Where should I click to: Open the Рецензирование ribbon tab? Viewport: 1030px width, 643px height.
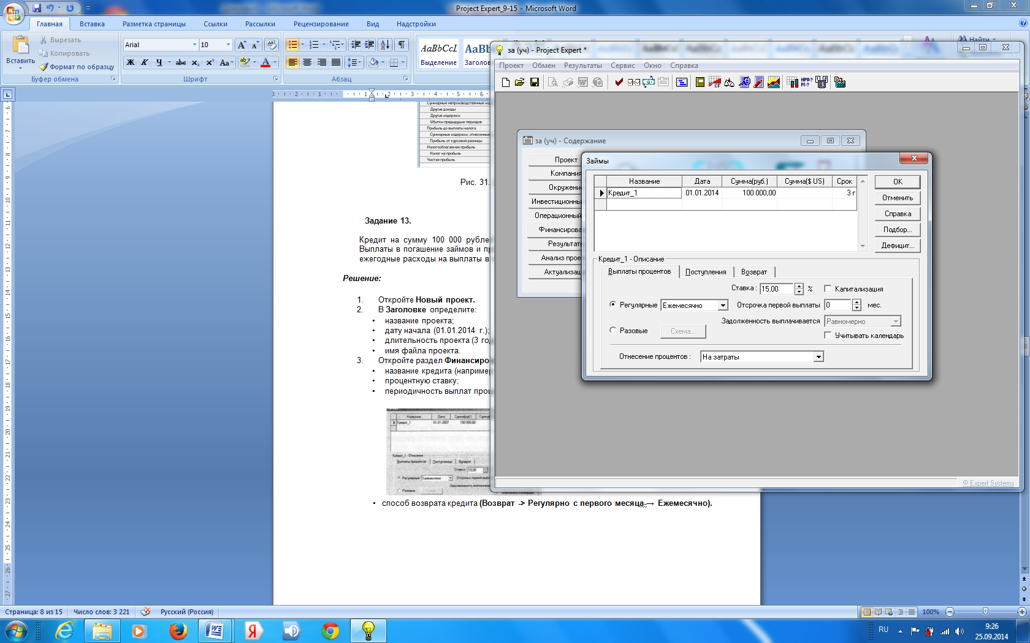pos(321,24)
